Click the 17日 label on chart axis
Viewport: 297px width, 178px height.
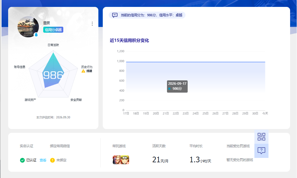click(126, 113)
